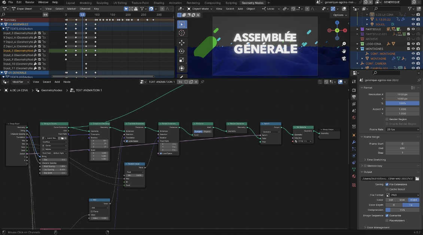Open the Frame Rate 25 fps dropdown
Image resolution: width=423 pixels, height=235 pixels.
tap(402, 129)
